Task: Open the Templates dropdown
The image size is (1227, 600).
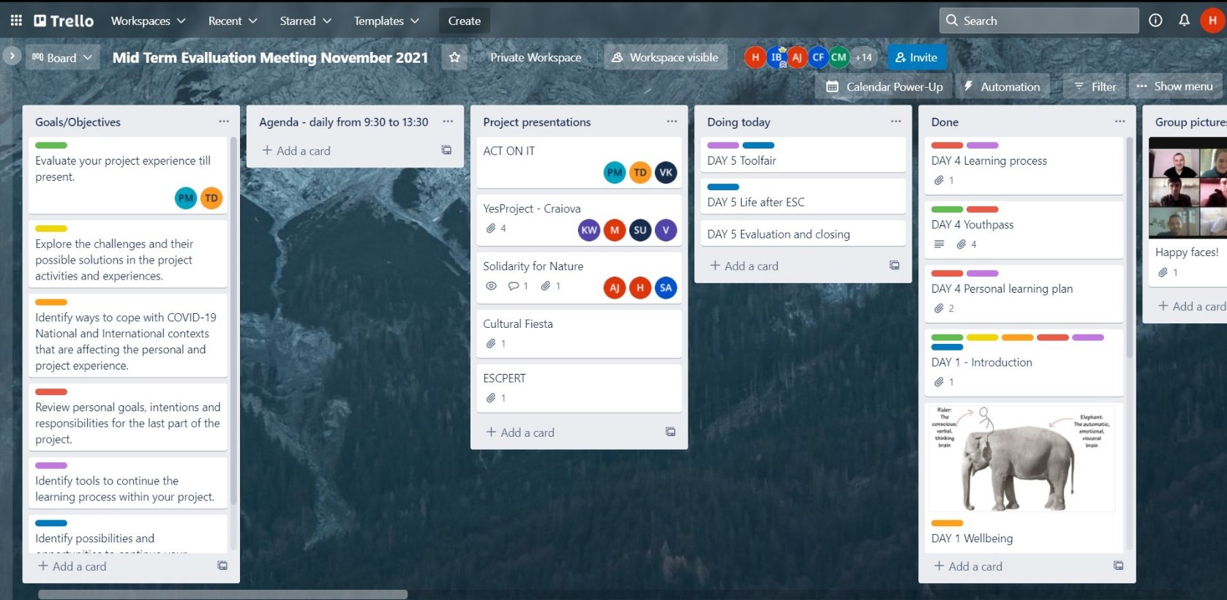Action: 386,20
